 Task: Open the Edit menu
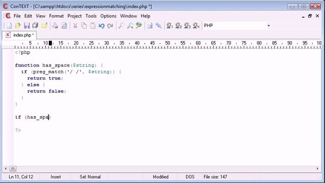pos(28,16)
